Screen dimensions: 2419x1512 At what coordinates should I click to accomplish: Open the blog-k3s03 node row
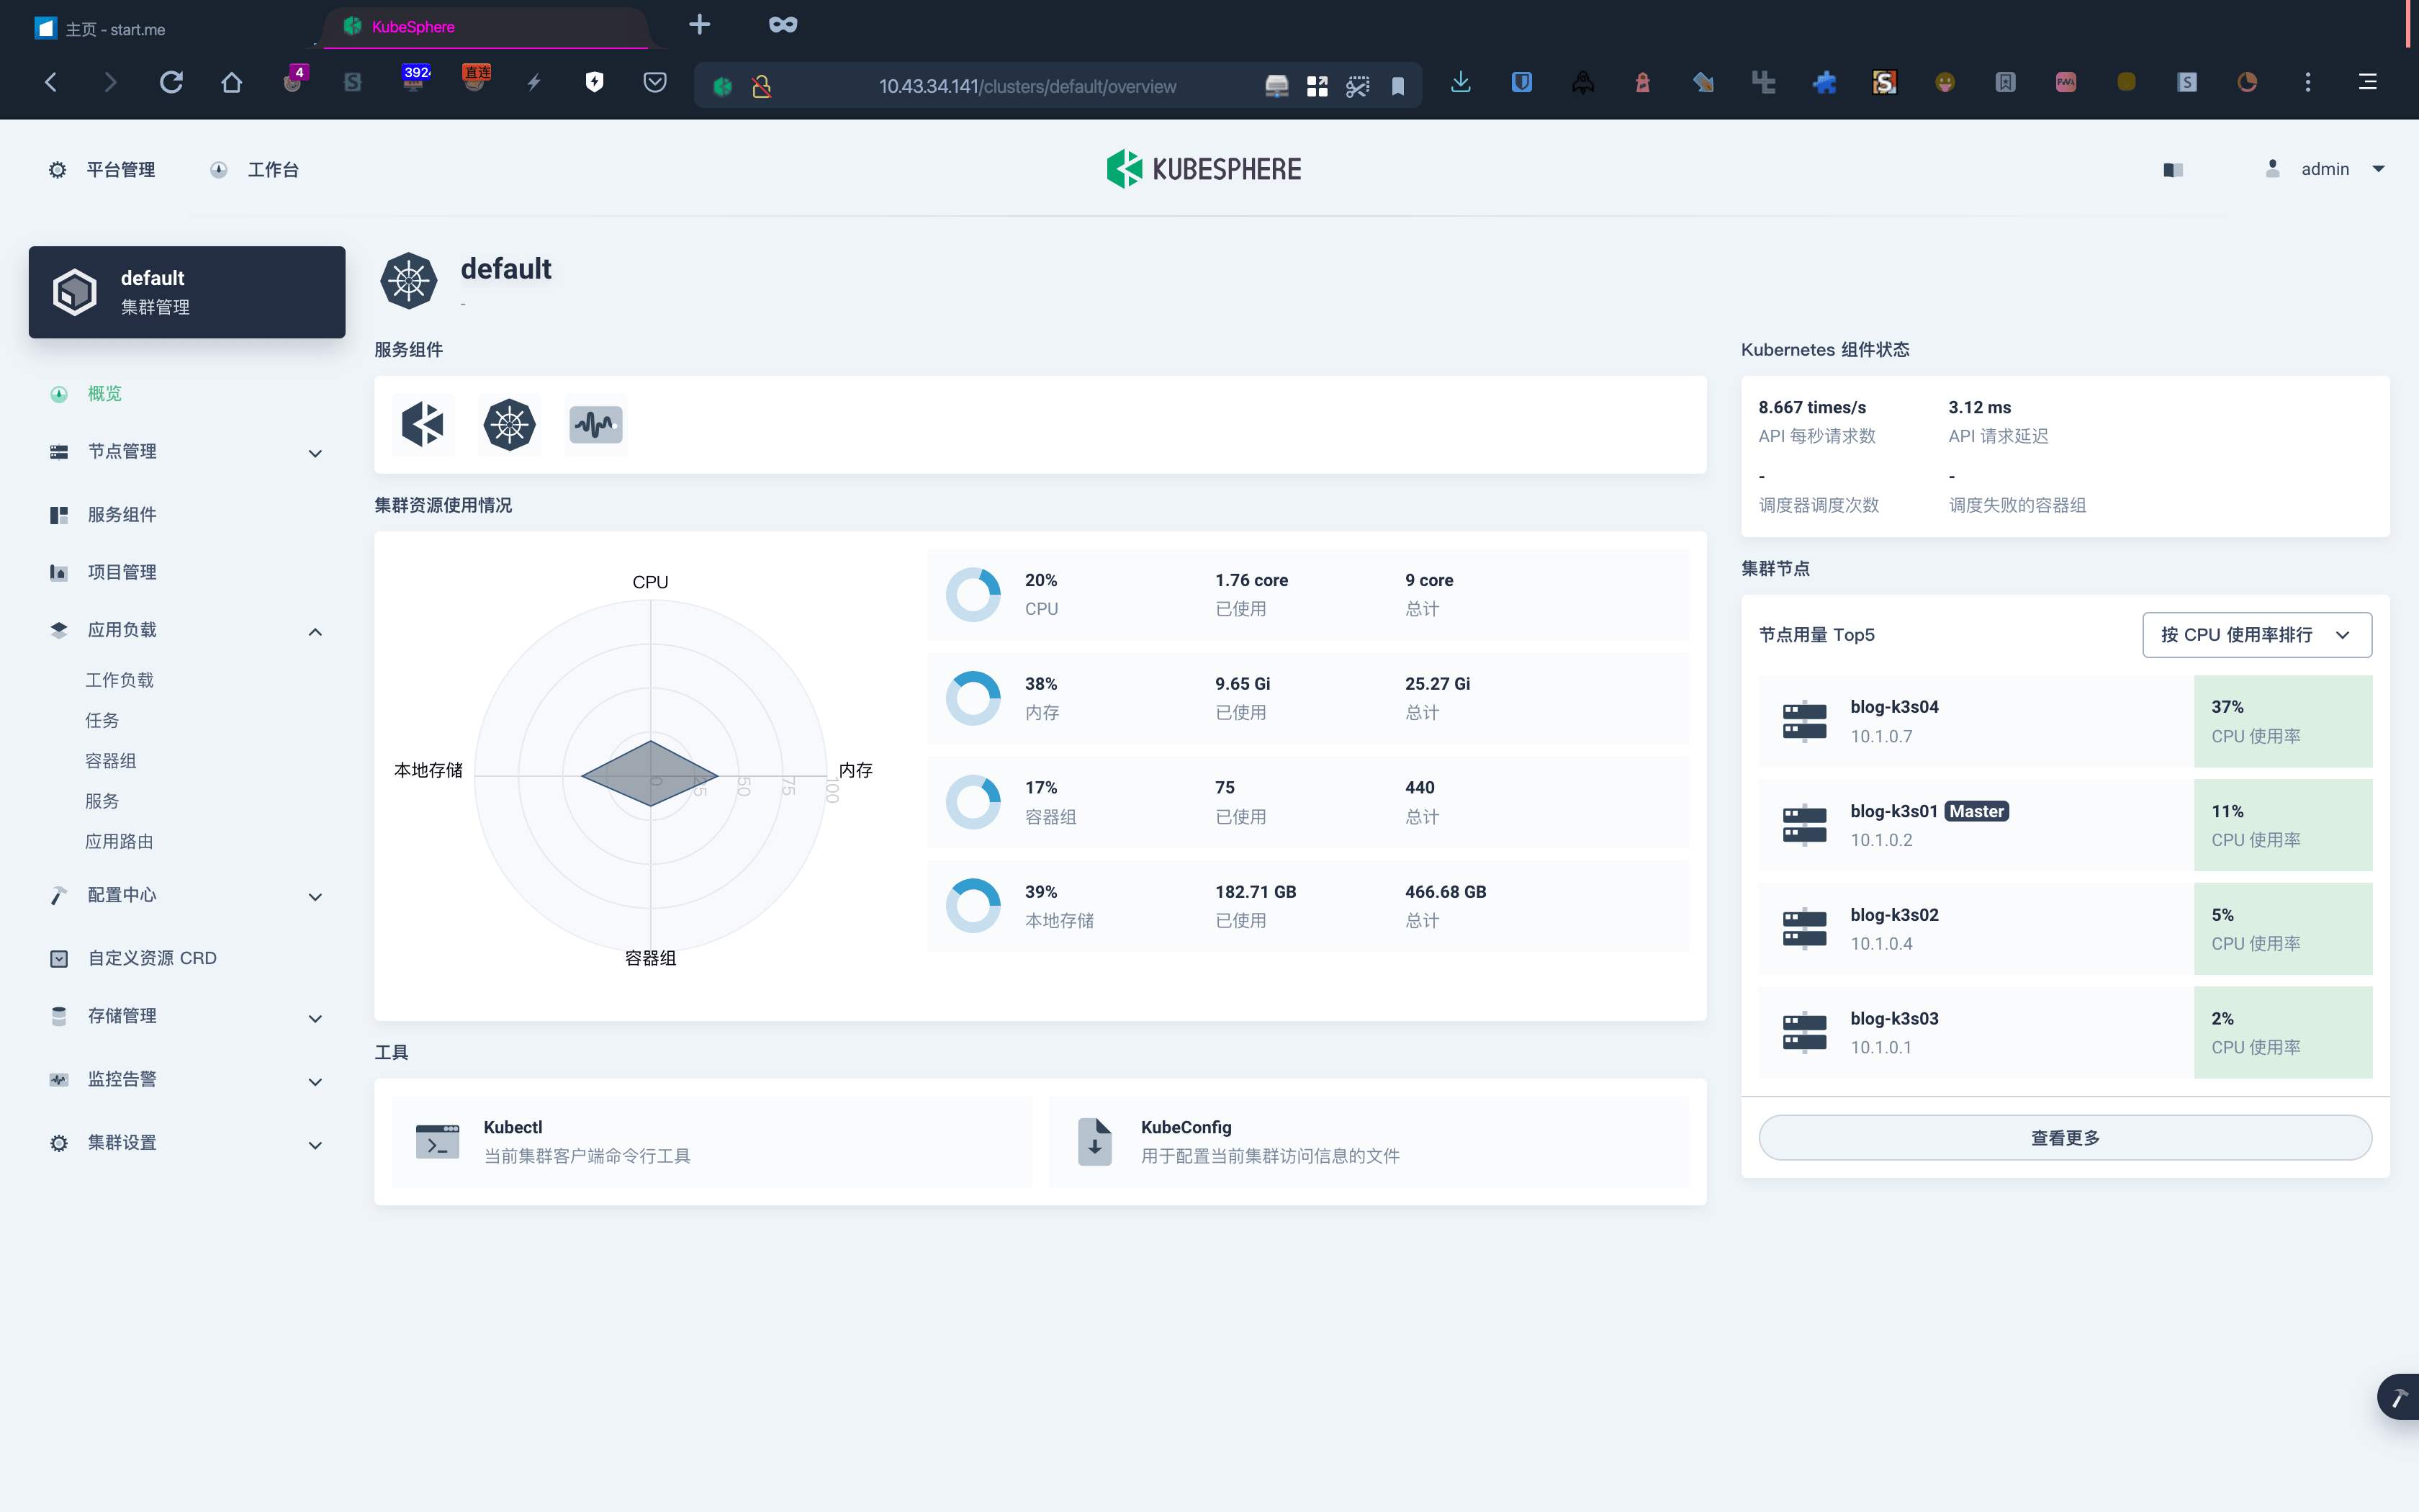coord(2065,1033)
